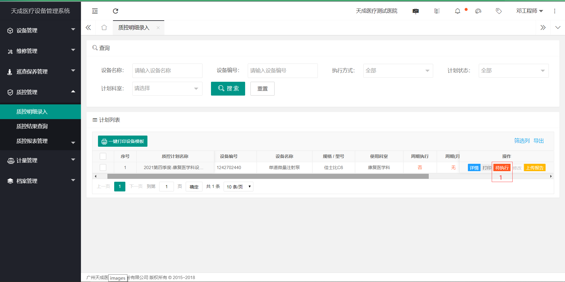
Task: Open the 计划科室 dropdown
Action: click(167, 89)
